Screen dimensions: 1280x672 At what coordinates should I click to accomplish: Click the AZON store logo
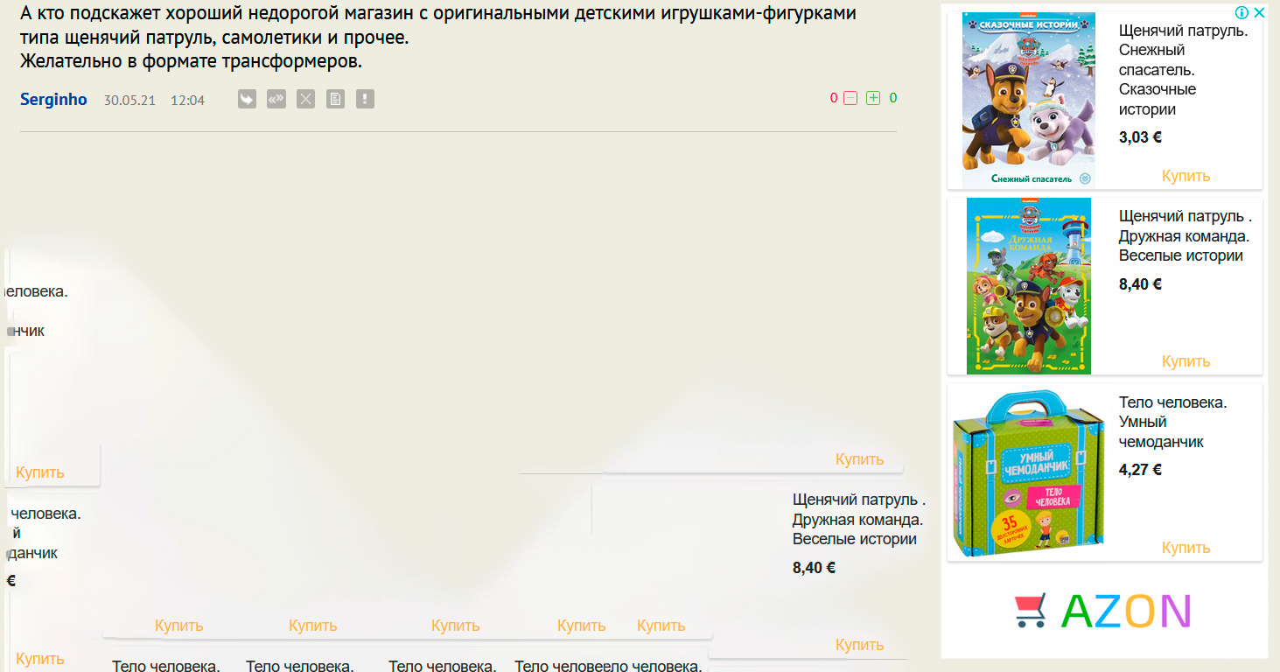tap(1104, 611)
